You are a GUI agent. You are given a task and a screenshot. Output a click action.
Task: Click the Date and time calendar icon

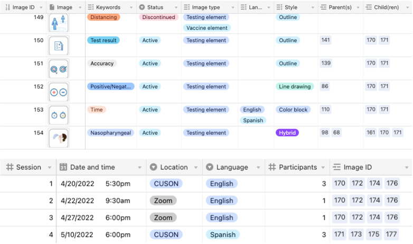(63, 167)
